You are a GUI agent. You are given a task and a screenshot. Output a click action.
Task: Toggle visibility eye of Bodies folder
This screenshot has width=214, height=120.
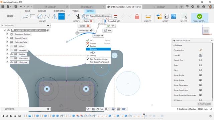coord(12,54)
